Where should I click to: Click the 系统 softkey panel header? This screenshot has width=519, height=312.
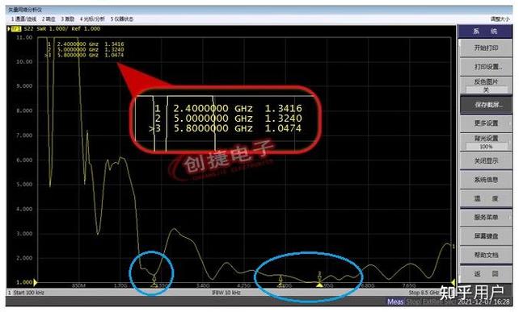(x=484, y=31)
